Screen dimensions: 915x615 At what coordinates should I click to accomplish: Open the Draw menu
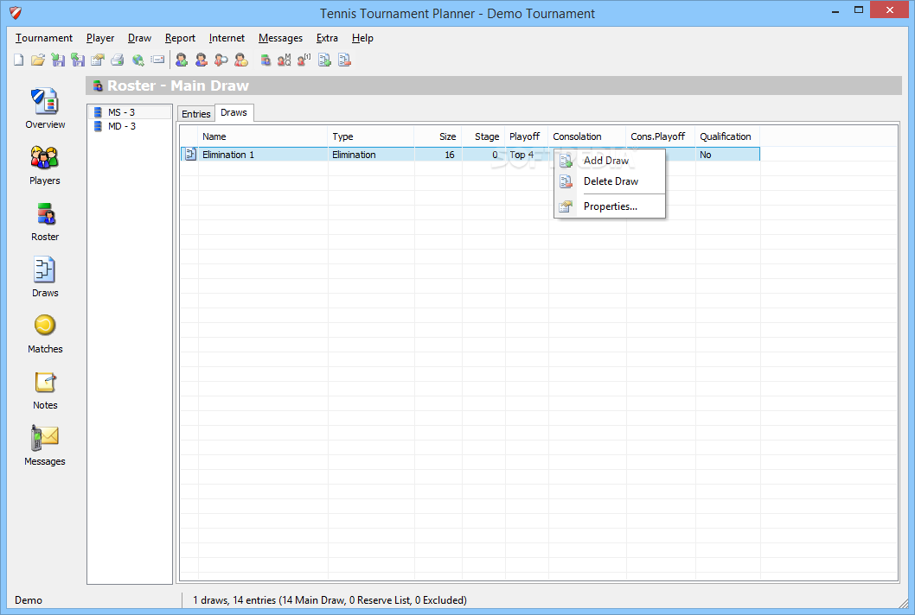(x=139, y=38)
